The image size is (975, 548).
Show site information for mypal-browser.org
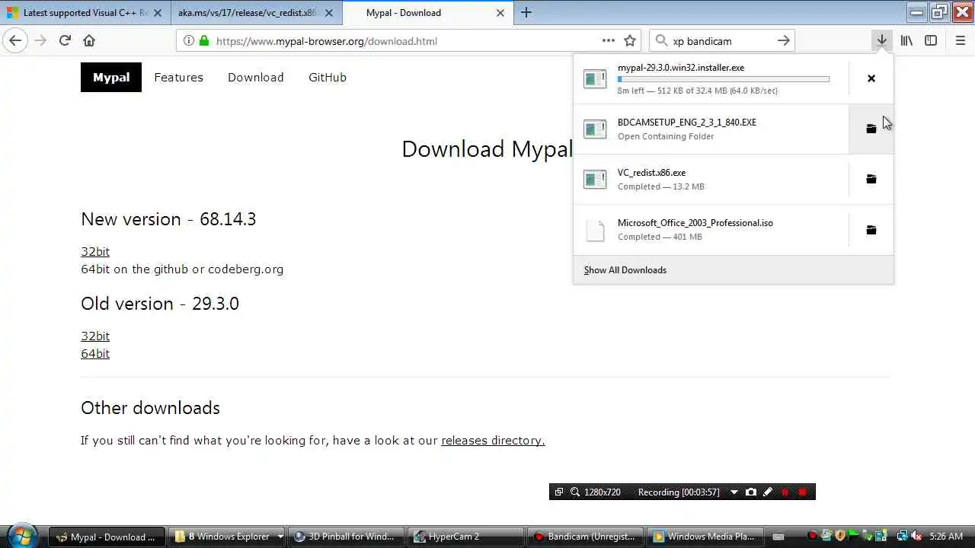coord(189,41)
